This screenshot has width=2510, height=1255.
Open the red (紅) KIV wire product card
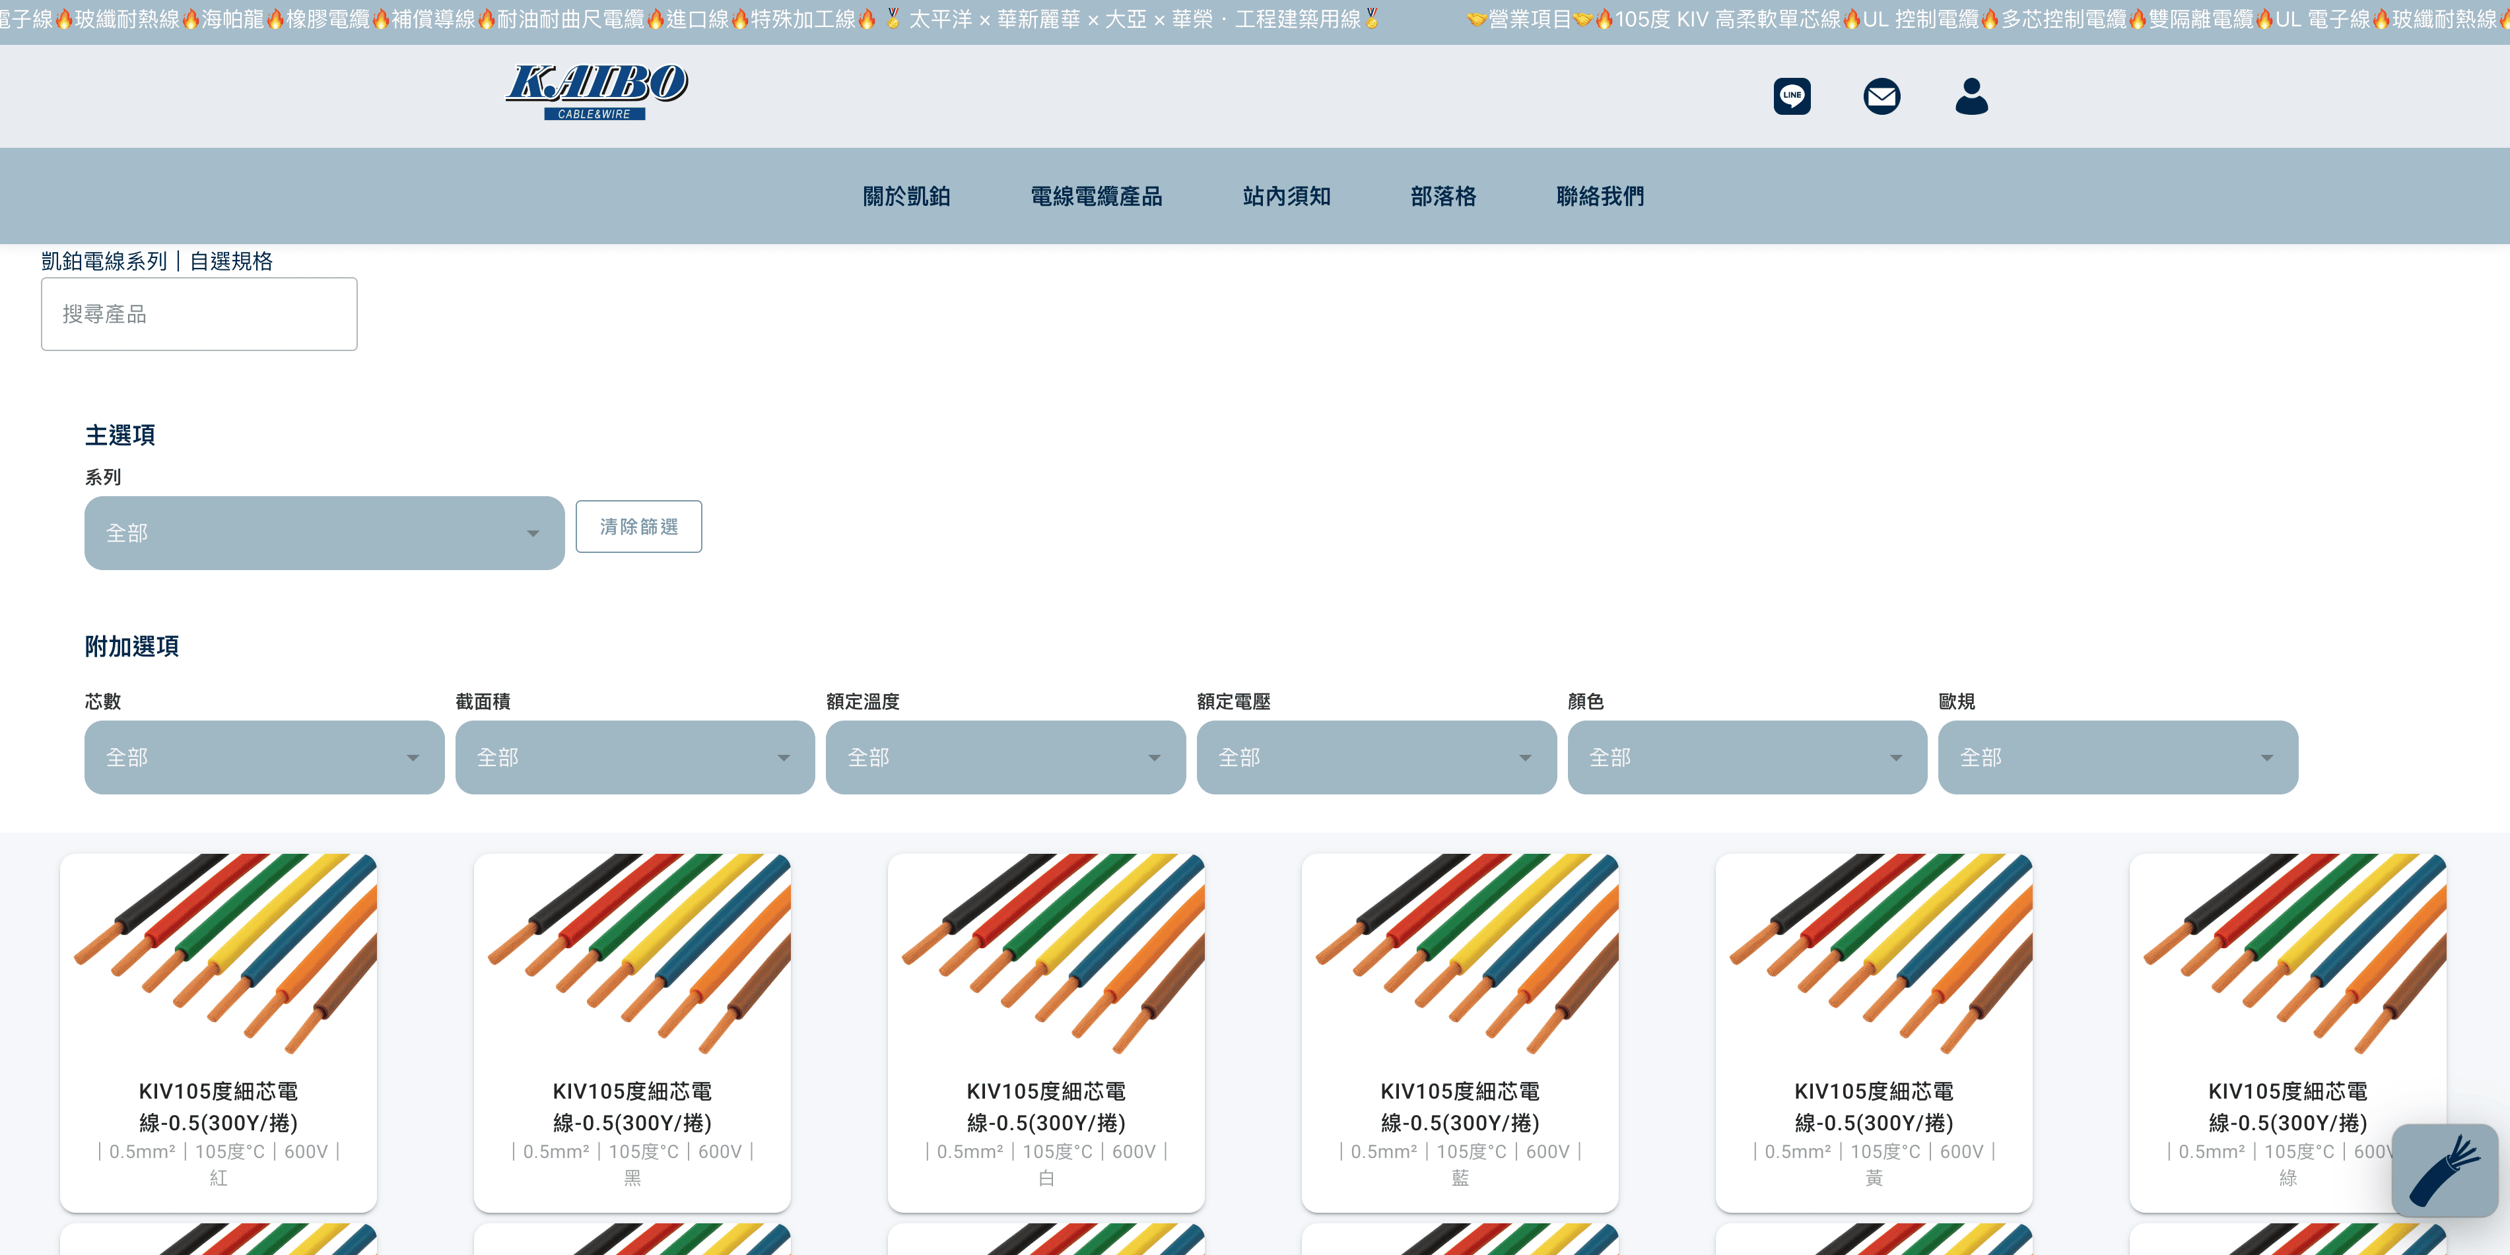click(219, 1031)
